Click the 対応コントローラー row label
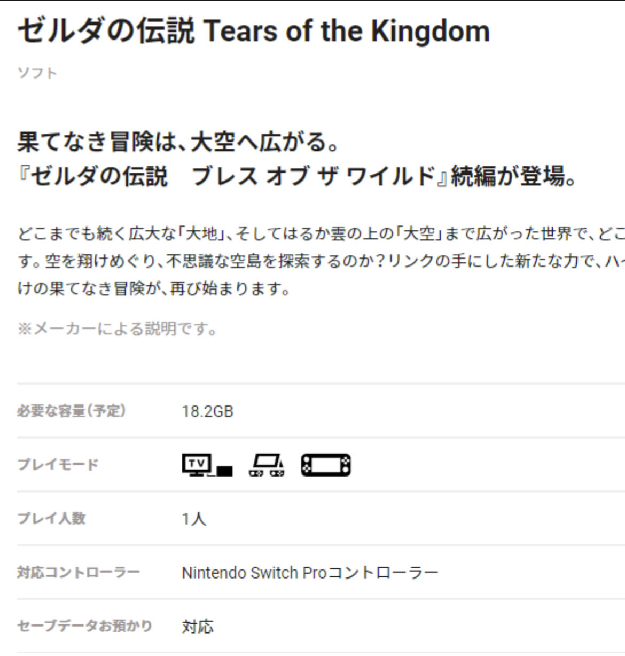 click(79, 572)
